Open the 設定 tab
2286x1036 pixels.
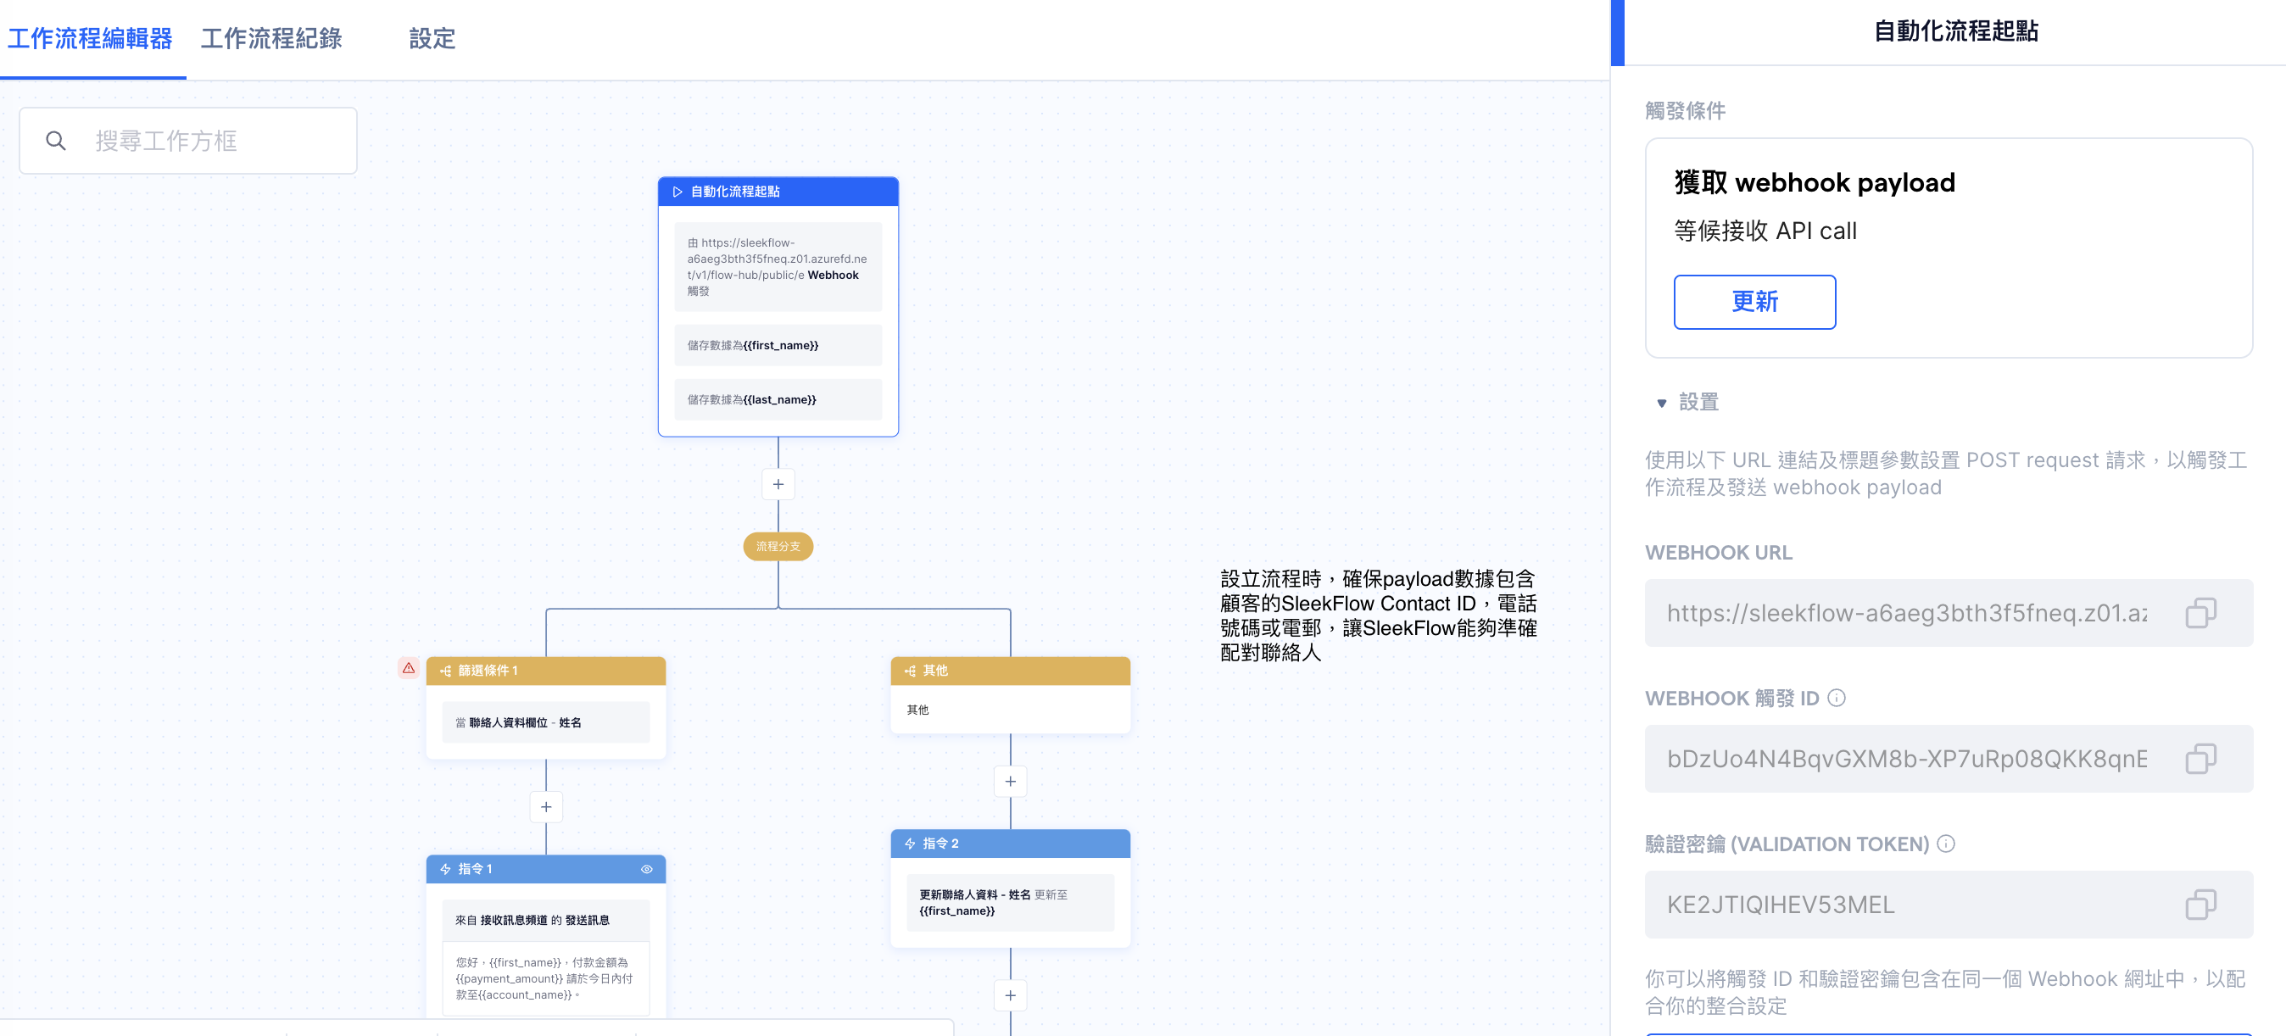[432, 38]
